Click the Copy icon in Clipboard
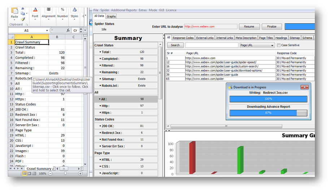330x192 pixels. click(22, 14)
